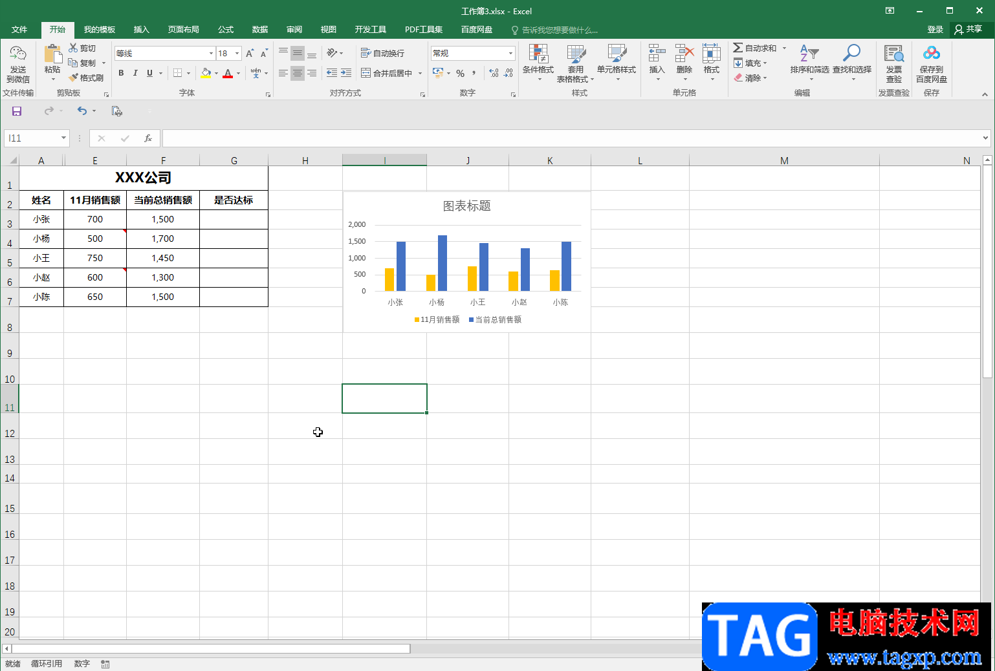Open the Name Box dropdown arrow
This screenshot has height=671, width=995.
63,138
